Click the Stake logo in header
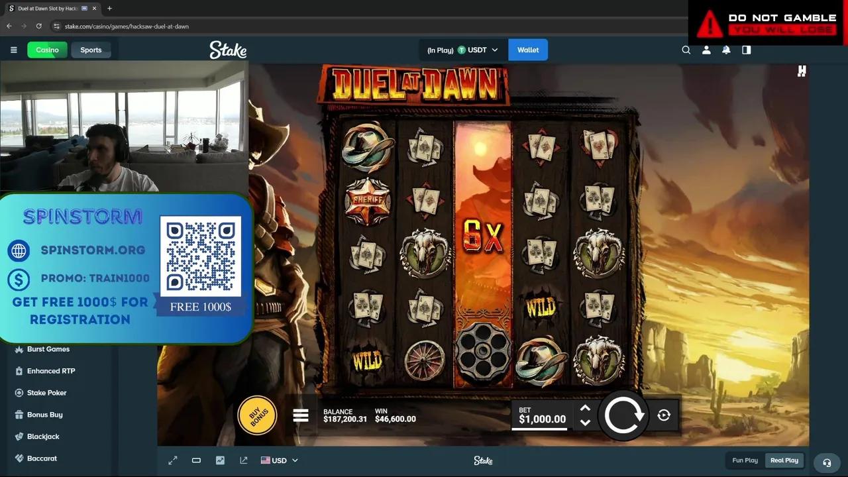This screenshot has width=848, height=477. click(228, 50)
